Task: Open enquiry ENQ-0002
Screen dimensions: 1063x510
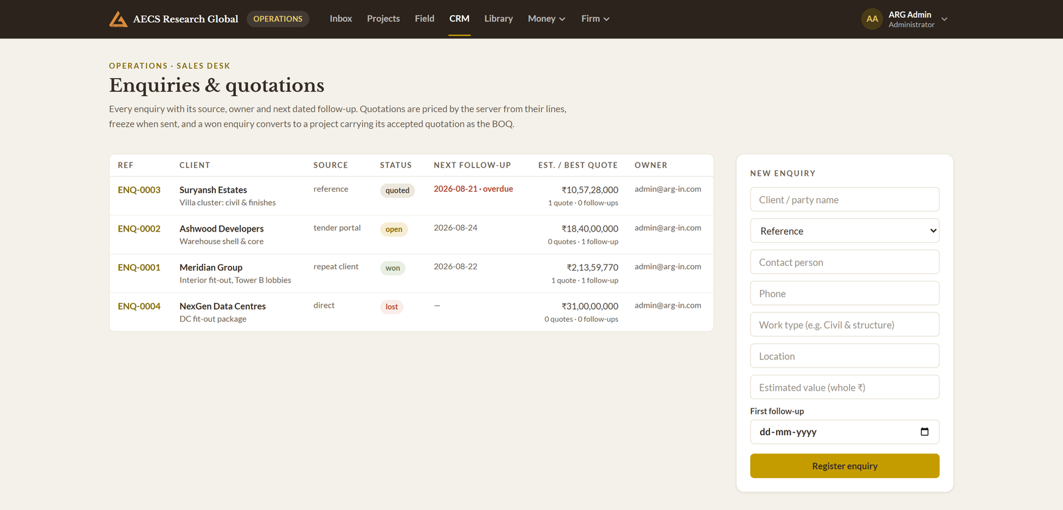Action: (139, 229)
